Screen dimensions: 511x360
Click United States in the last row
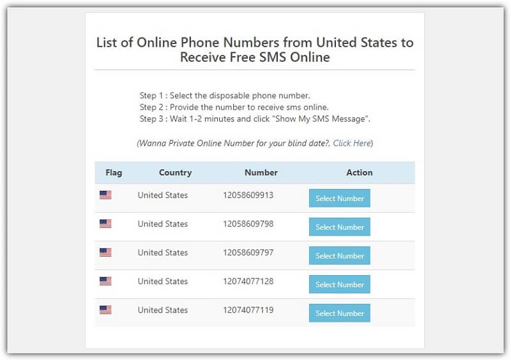coord(163,310)
